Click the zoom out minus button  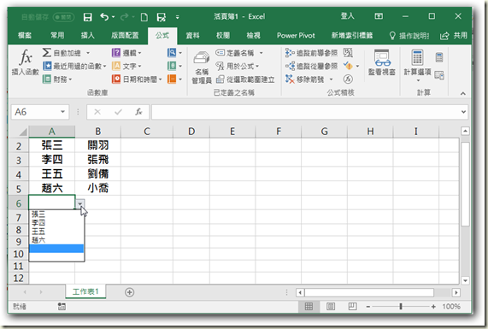coord(368,307)
